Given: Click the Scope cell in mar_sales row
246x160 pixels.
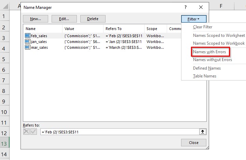Looking at the screenshot, I should point(155,47).
